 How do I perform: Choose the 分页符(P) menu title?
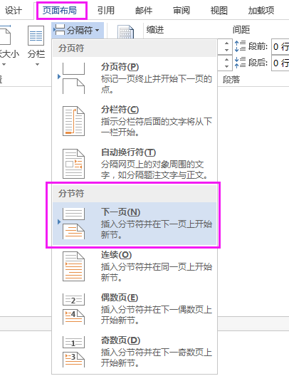point(120,67)
